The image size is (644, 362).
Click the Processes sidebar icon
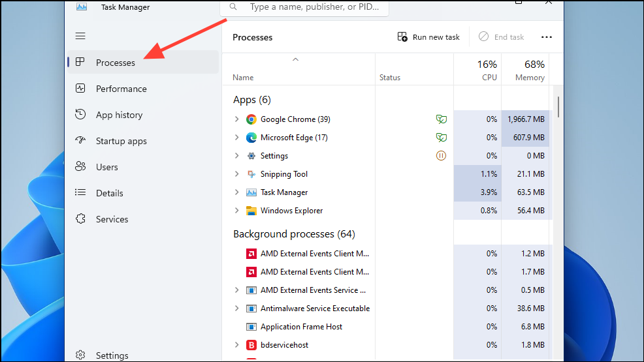(80, 62)
